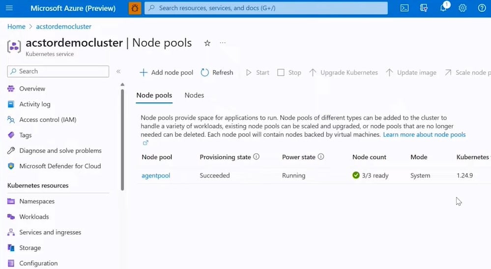Refresh the node pools list
Screen dimensions: 491x269
coord(217,73)
